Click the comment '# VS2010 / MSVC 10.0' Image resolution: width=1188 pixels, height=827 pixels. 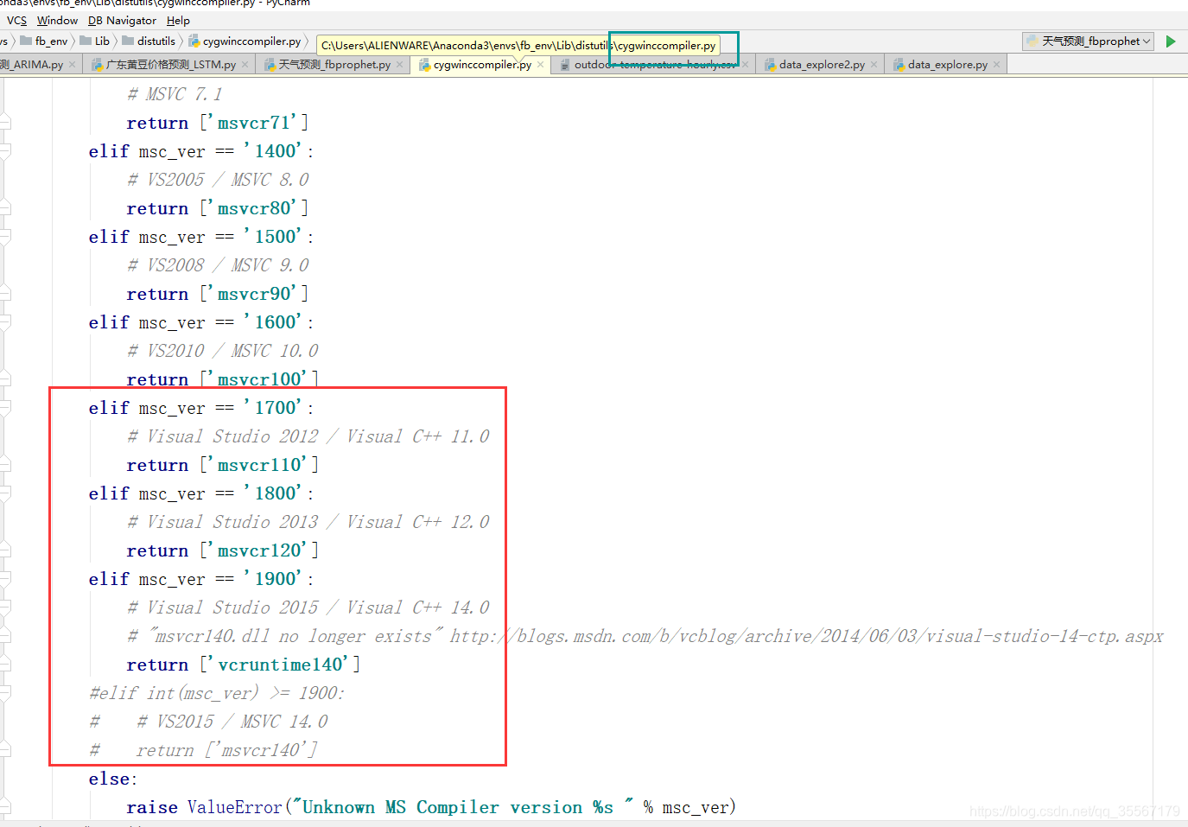[x=223, y=351]
